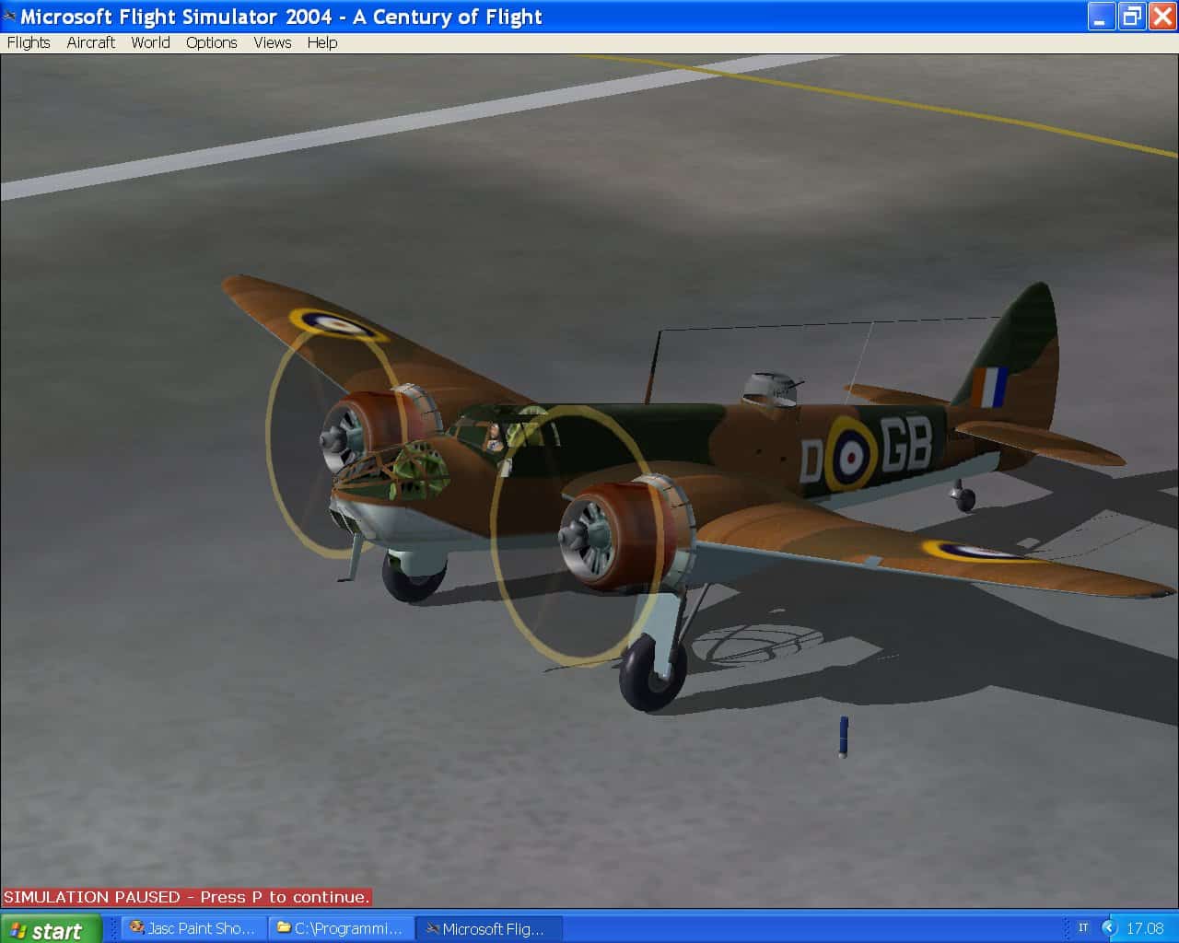Switch to Jasc Paint Shop taskbar button

click(x=193, y=928)
